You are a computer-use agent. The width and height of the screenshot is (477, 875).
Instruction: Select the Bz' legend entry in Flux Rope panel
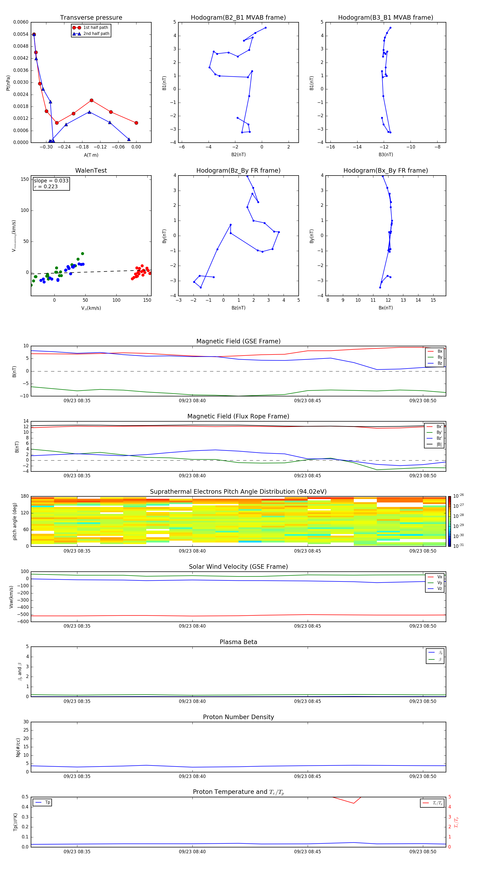coord(434,438)
